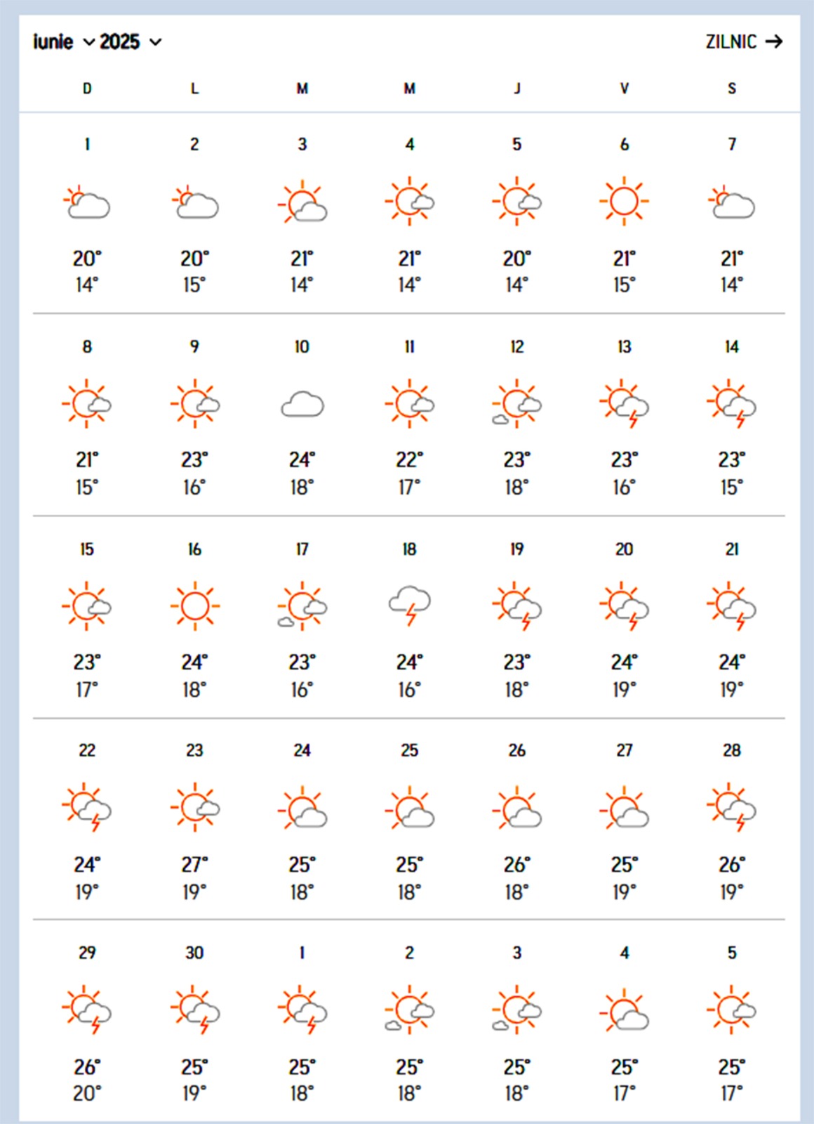This screenshot has height=1124, width=814.
Task: Select day number 8 in the calendar
Action: [x=87, y=346]
